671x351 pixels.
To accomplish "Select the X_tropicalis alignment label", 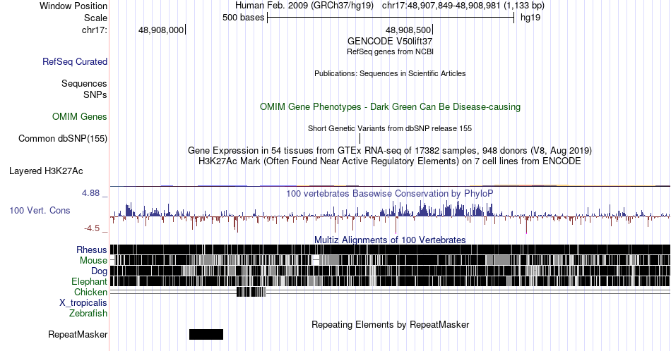I will (x=83, y=303).
